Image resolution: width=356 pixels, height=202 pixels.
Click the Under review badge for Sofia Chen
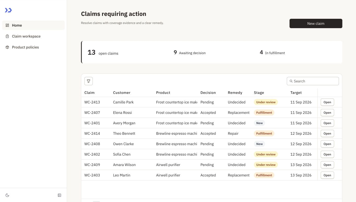point(266,154)
